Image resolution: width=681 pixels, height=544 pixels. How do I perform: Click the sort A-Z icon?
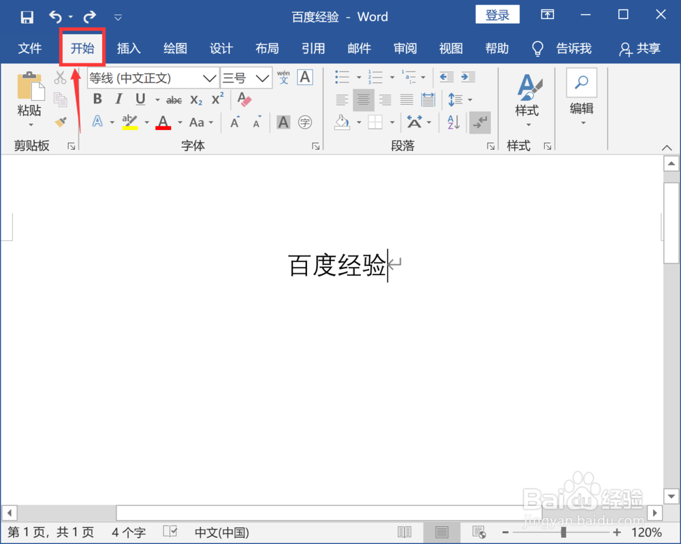coord(454,123)
